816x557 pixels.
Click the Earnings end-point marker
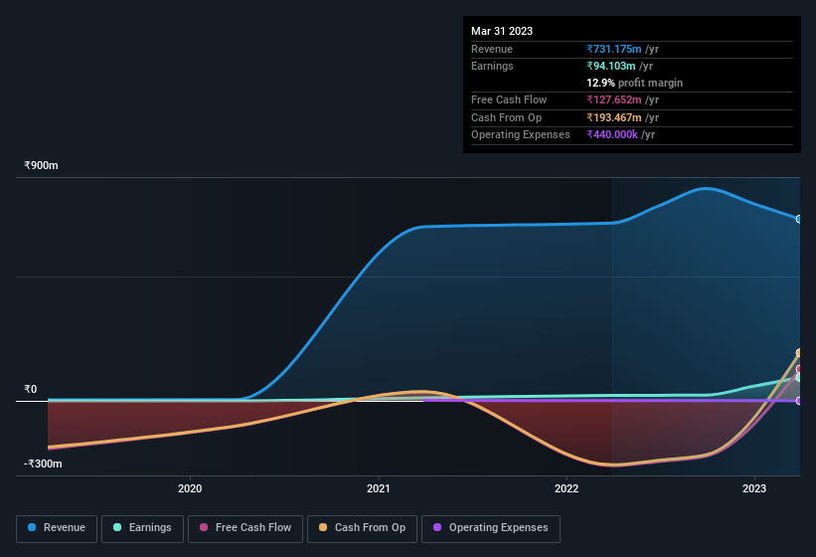pos(799,377)
